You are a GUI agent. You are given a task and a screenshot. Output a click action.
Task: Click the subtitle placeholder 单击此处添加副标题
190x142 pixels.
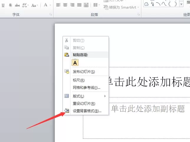tap(148, 109)
